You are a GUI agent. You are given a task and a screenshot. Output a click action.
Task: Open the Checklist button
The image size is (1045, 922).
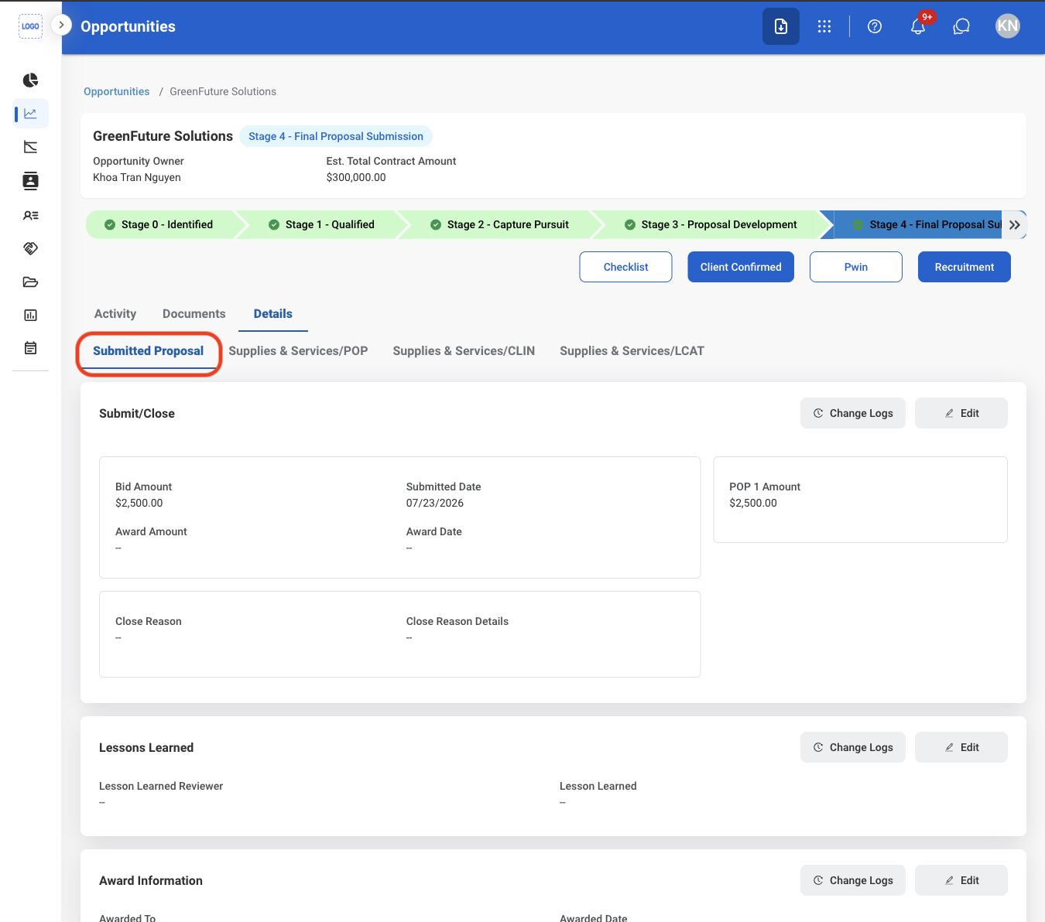(x=625, y=267)
